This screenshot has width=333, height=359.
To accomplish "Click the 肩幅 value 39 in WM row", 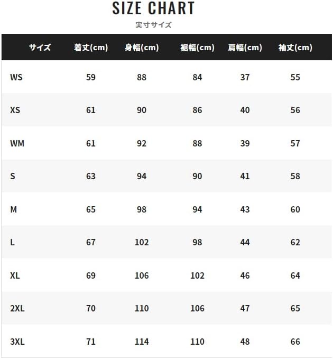I will [x=245, y=143].
